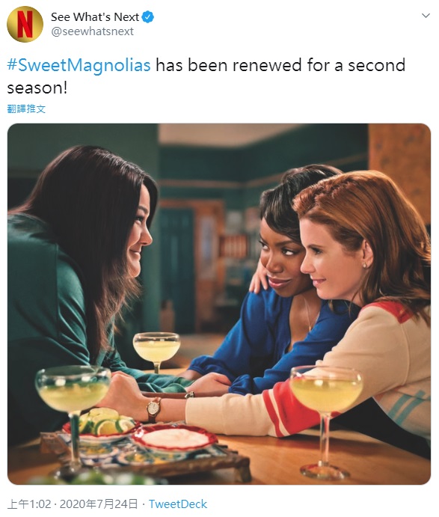The width and height of the screenshot is (439, 517).
Task: Click the red-haired woman in cream sweater
Action: pyautogui.click(x=363, y=297)
